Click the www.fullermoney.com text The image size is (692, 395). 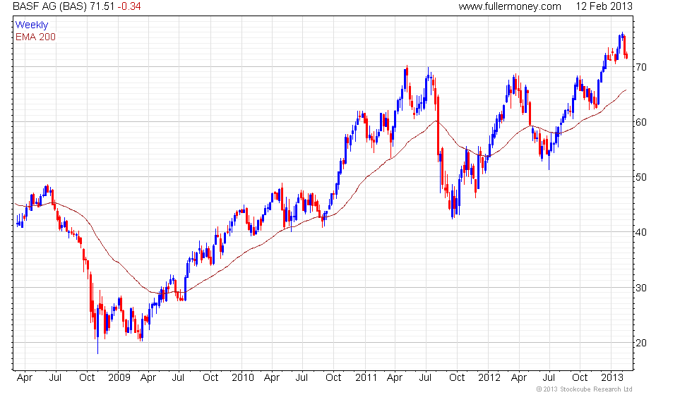(510, 6)
